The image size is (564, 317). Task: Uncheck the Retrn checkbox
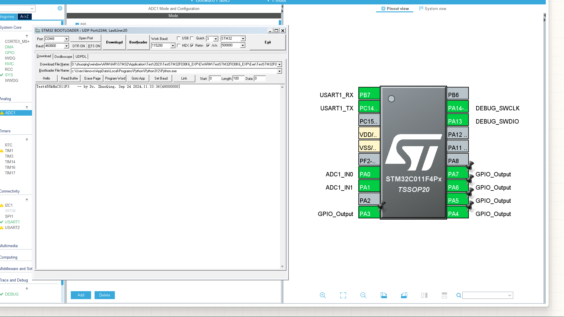(x=192, y=45)
